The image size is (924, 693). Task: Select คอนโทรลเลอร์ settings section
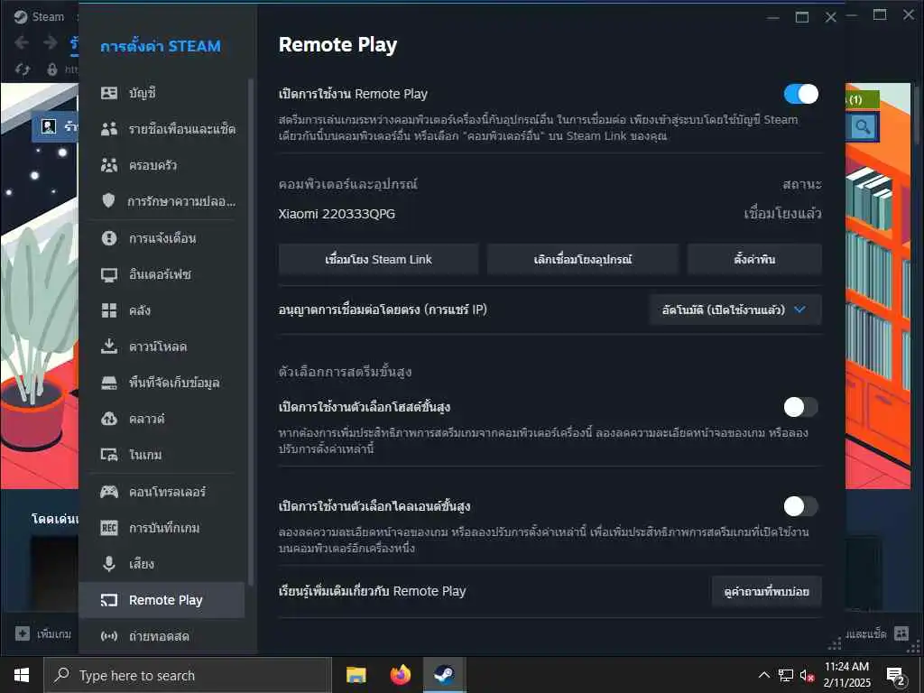click(x=162, y=492)
